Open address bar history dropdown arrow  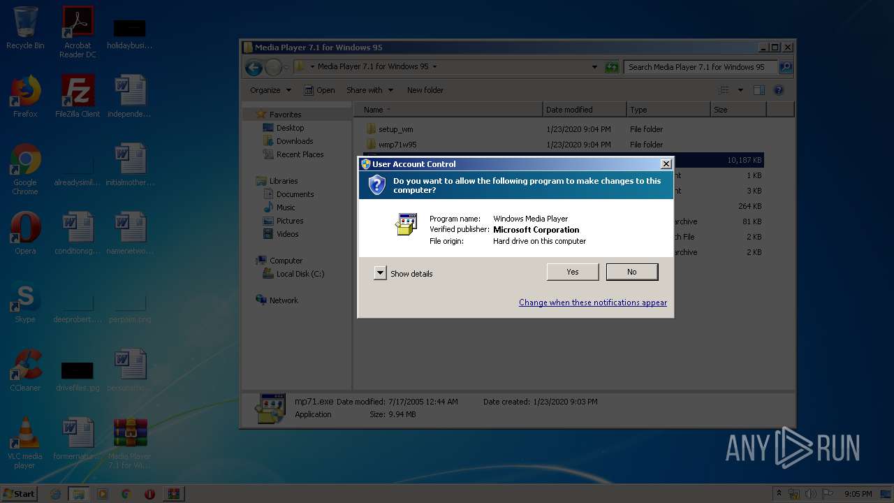[x=594, y=67]
